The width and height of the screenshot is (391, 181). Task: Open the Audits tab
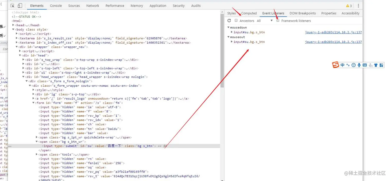coord(196,6)
